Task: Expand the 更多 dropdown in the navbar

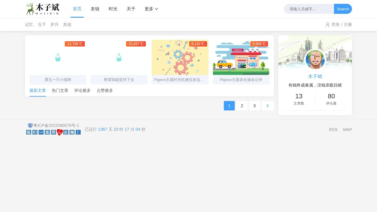Action: click(151, 9)
